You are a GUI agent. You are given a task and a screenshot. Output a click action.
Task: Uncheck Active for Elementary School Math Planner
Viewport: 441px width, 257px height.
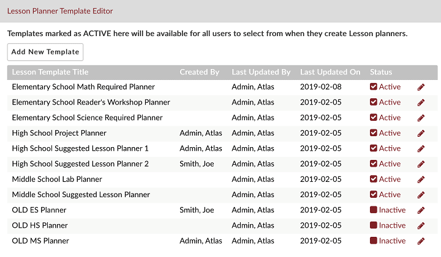coord(374,87)
